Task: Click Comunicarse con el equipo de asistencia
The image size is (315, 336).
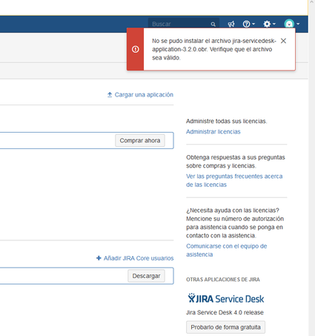Action: 227,250
